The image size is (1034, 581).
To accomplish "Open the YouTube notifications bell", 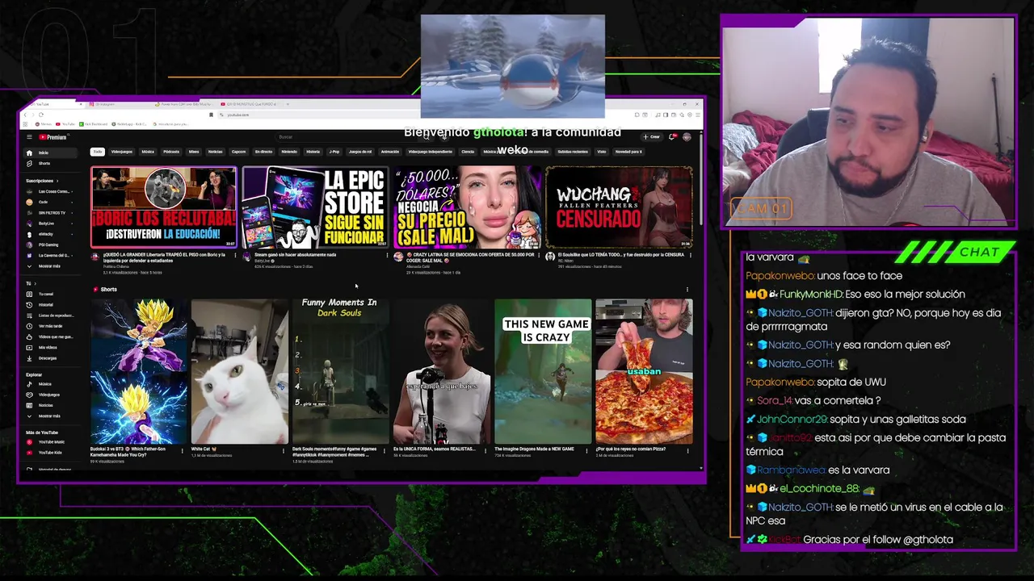I will click(671, 136).
